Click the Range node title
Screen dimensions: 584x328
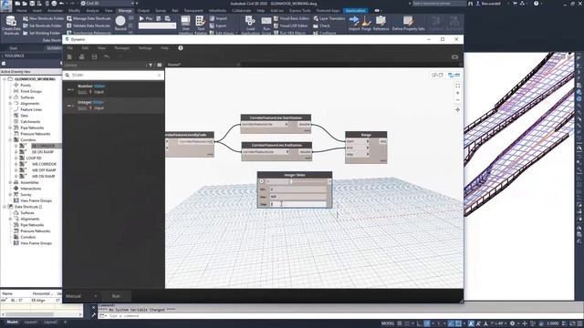pyautogui.click(x=366, y=135)
